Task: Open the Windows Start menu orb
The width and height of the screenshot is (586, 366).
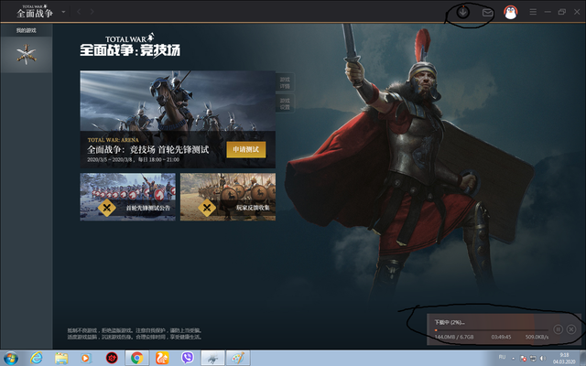Action: [10, 358]
